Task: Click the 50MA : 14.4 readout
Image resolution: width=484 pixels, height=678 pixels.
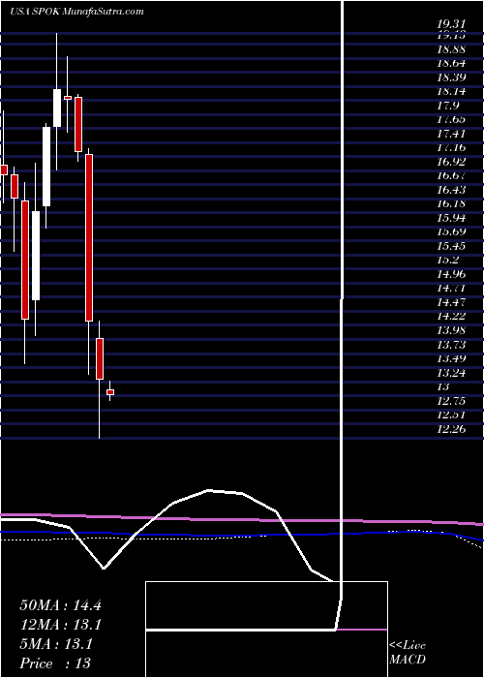Action: coord(60,605)
